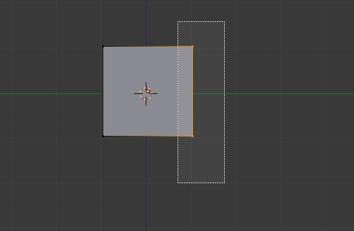Screen dimensions: 354x231
Task: Click the orange bottom-right selected vertex
Action: click(x=192, y=136)
